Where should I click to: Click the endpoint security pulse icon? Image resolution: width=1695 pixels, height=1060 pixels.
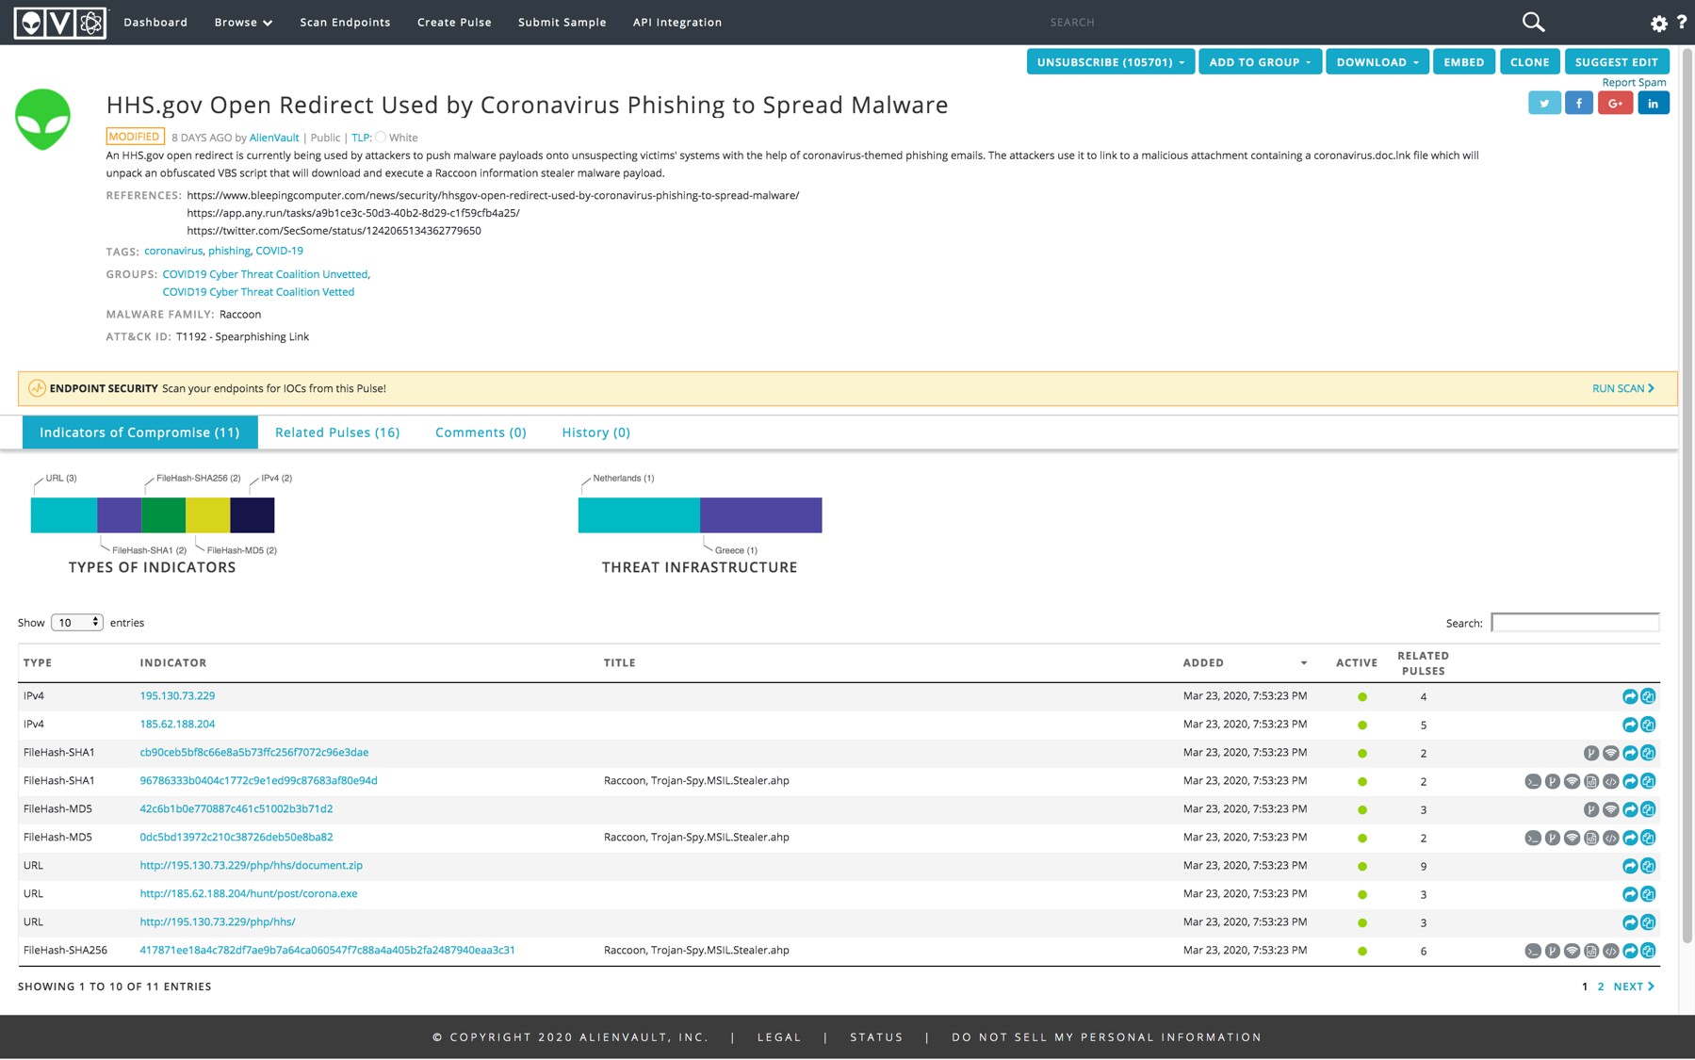pos(37,388)
